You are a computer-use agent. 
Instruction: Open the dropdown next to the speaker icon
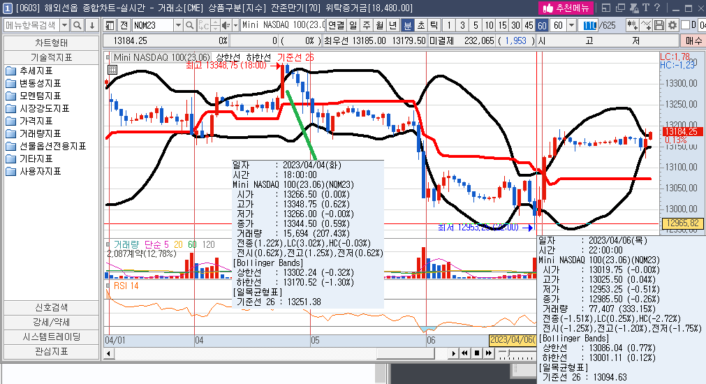(235, 25)
